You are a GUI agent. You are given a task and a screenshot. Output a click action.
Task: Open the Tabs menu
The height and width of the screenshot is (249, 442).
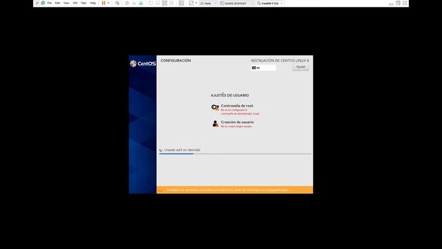84,3
